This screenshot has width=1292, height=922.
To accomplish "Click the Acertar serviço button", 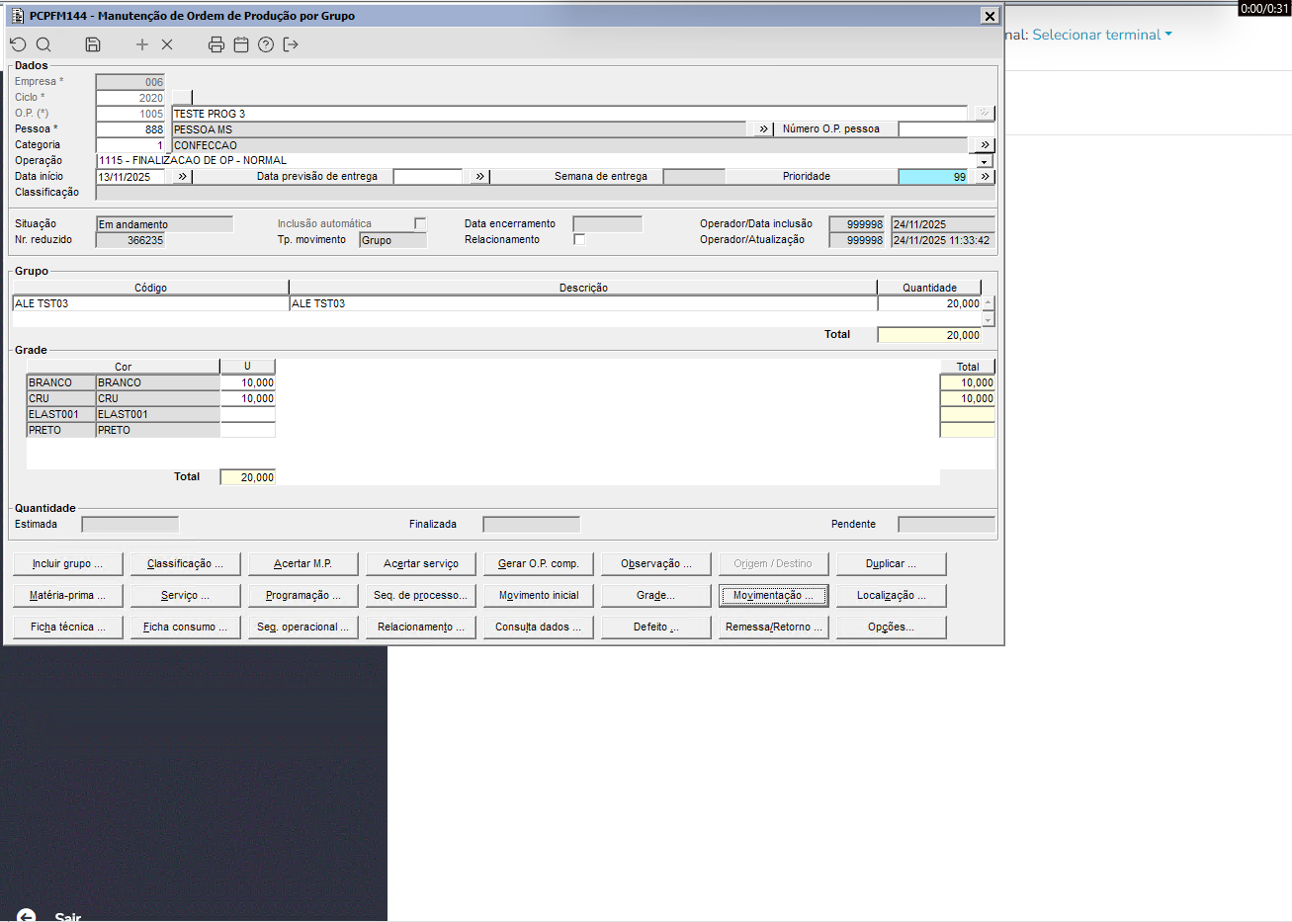I will coord(421,563).
